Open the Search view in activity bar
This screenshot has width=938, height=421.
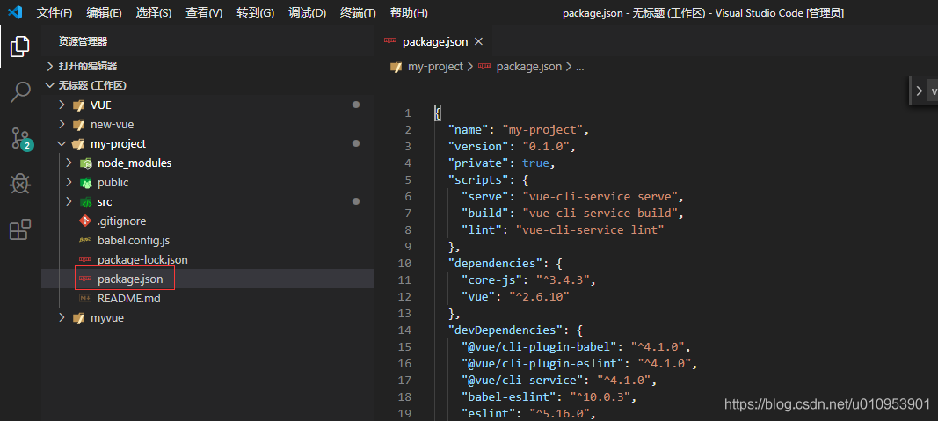click(x=19, y=91)
